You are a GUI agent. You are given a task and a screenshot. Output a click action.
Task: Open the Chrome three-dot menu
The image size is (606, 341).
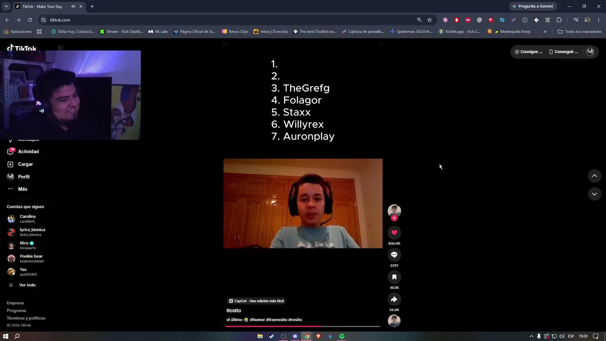[x=599, y=20]
